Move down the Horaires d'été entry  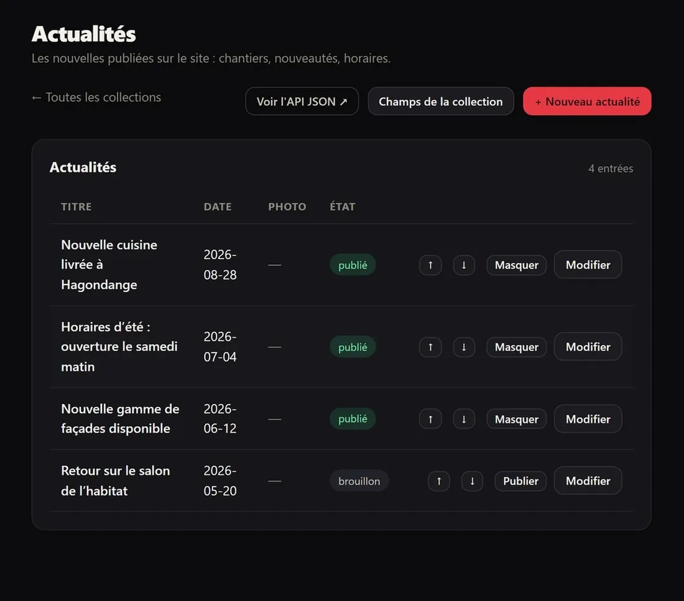click(x=464, y=347)
